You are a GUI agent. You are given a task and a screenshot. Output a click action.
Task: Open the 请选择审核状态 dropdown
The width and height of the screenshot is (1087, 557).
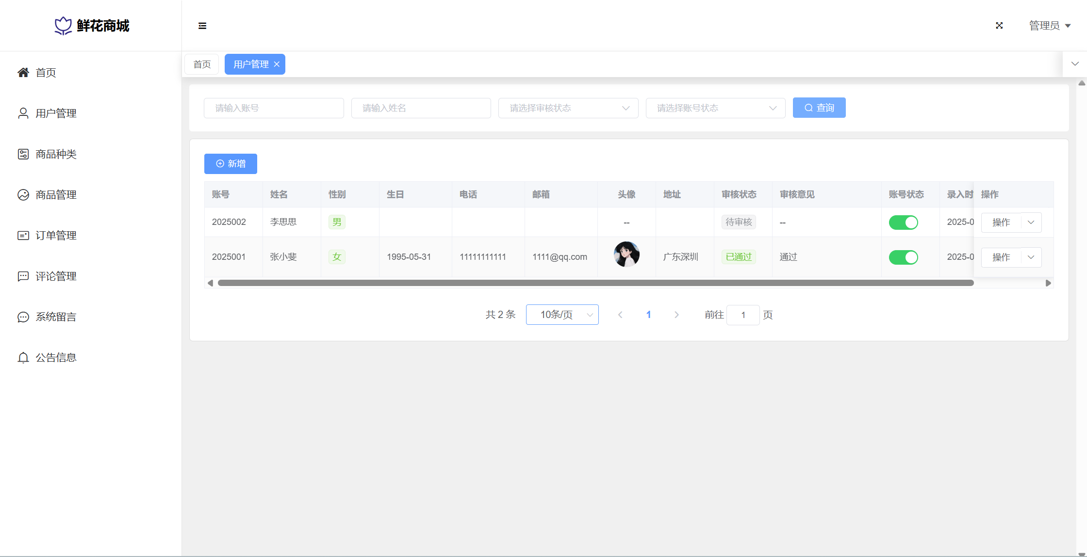pos(568,108)
